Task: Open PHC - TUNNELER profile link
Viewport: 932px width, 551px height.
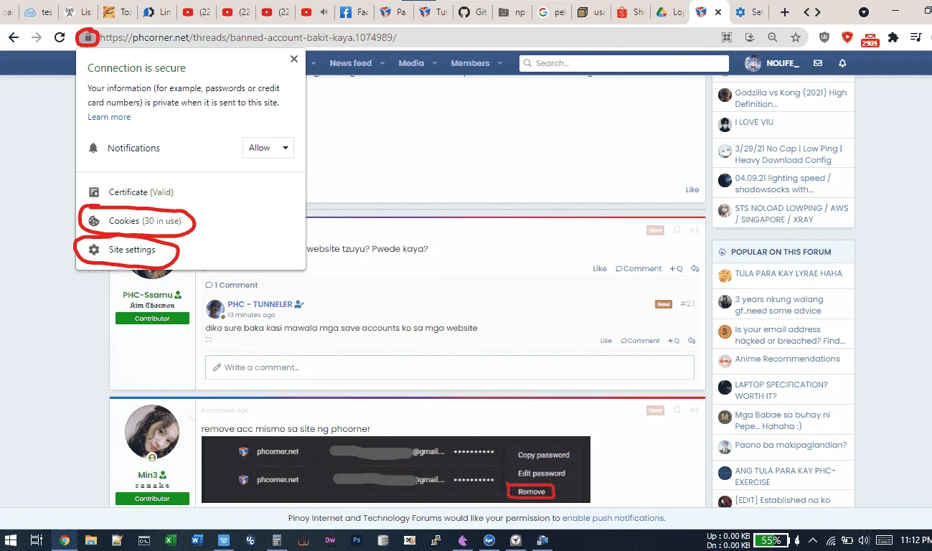Action: 260,304
